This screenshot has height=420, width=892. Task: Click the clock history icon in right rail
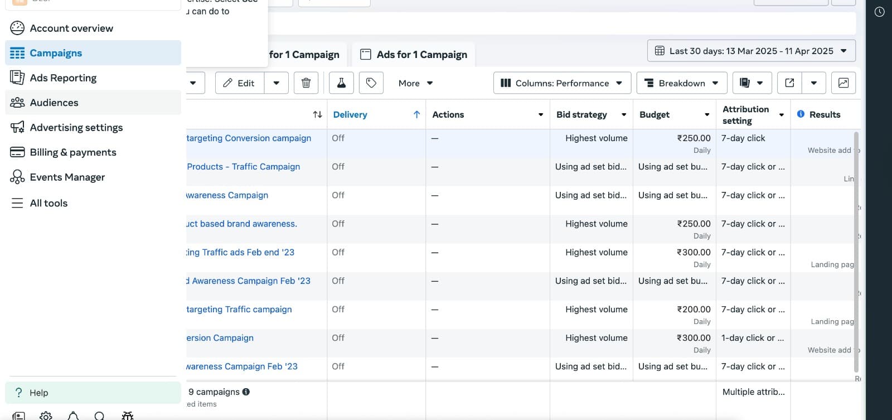879,12
